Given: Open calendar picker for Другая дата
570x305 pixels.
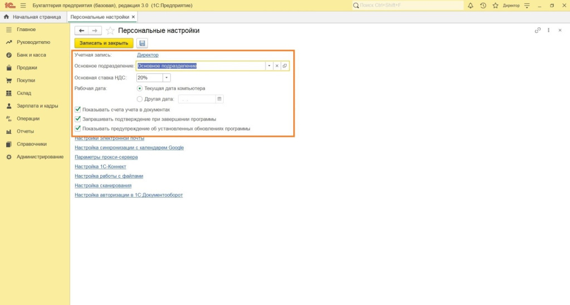Looking at the screenshot, I should (219, 99).
